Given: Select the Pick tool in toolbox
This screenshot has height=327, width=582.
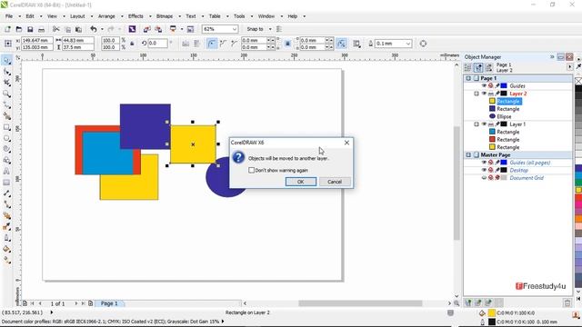Looking at the screenshot, I should coord(6,61).
